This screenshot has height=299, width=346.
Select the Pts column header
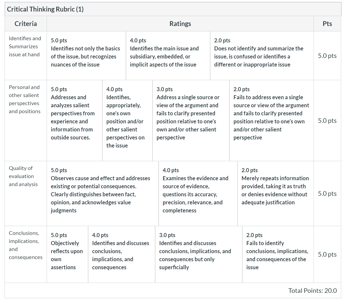tap(327, 24)
